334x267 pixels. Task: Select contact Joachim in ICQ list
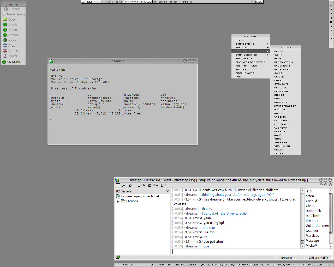pyautogui.click(x=14, y=25)
